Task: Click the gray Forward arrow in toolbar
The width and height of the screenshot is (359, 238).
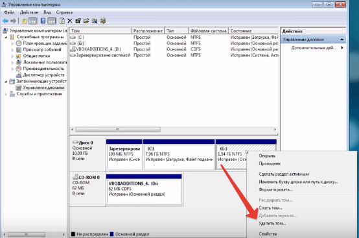Action: 13,21
